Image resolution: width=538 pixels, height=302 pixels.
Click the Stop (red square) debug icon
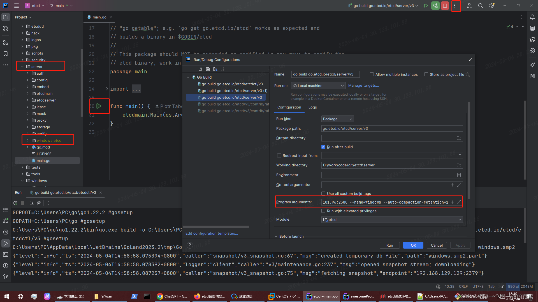445,6
